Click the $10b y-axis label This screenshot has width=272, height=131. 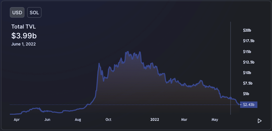tap(247, 73)
